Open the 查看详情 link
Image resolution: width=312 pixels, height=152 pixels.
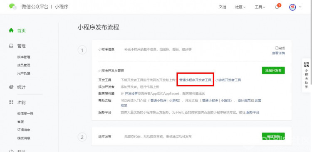[x=278, y=53]
